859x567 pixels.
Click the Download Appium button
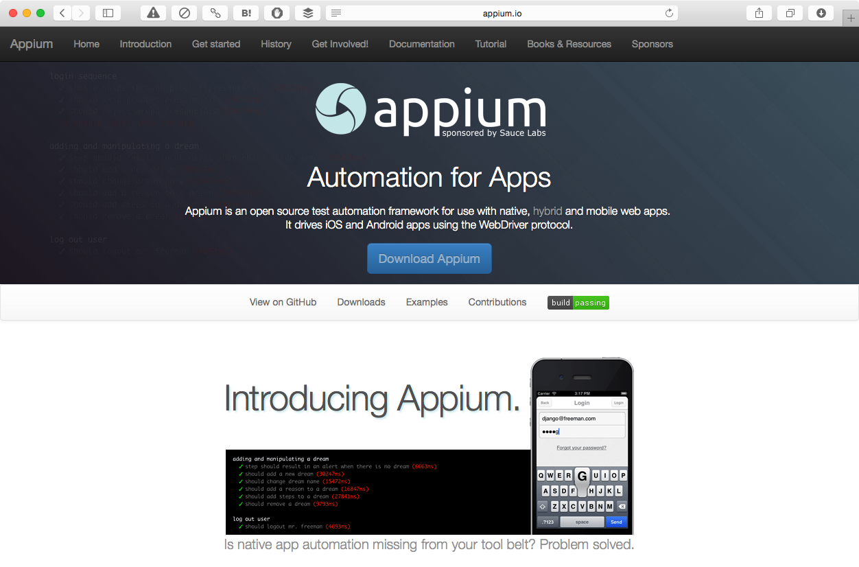429,259
